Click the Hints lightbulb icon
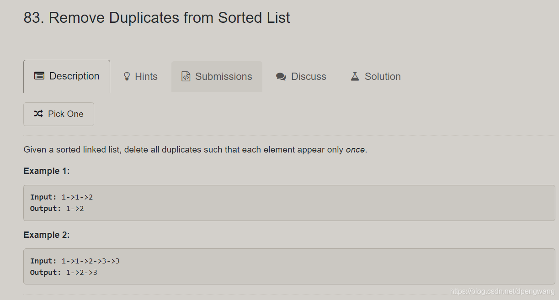 coord(127,77)
